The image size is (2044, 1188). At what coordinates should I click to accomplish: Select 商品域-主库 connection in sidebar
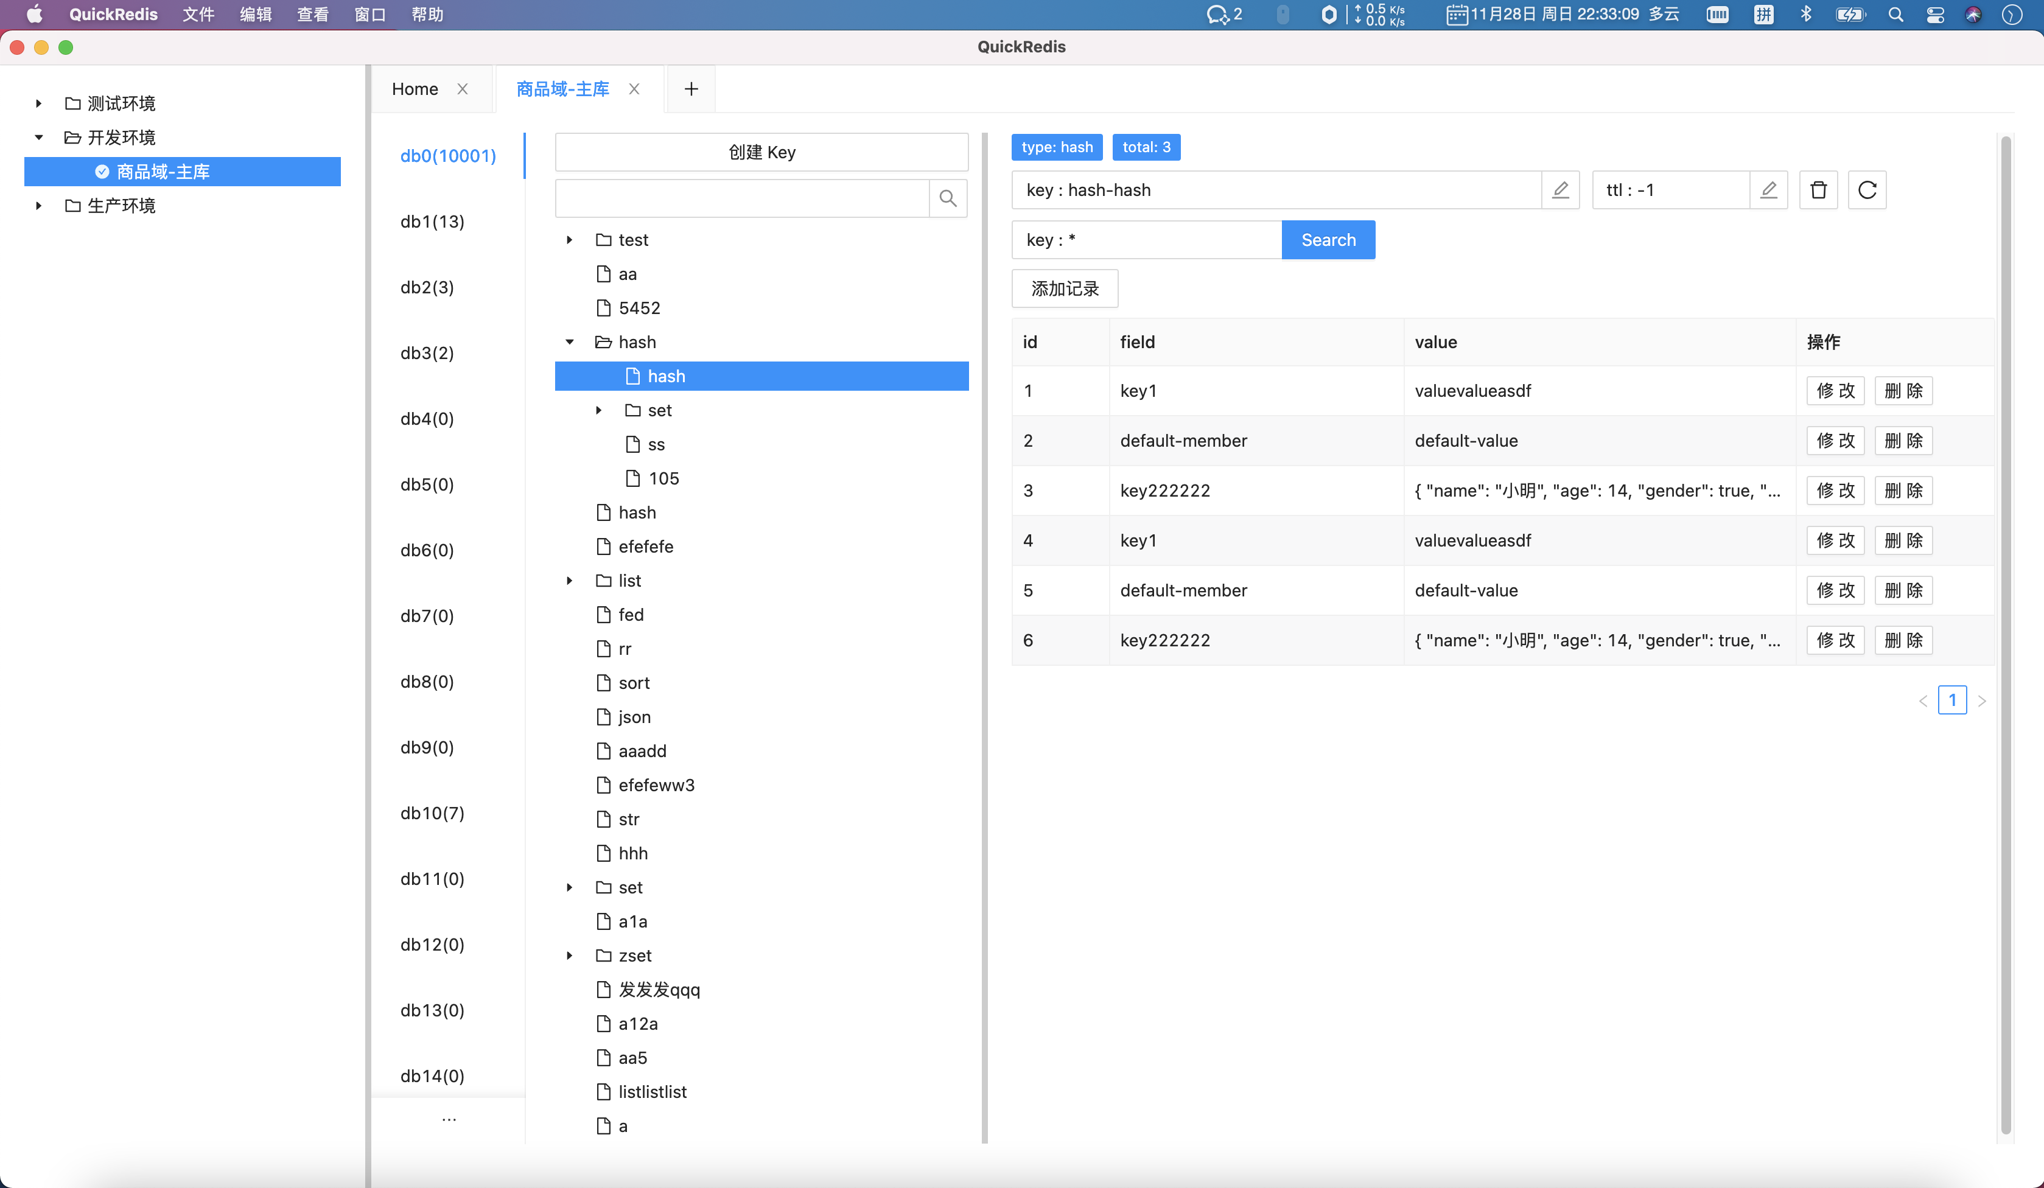[x=183, y=172]
